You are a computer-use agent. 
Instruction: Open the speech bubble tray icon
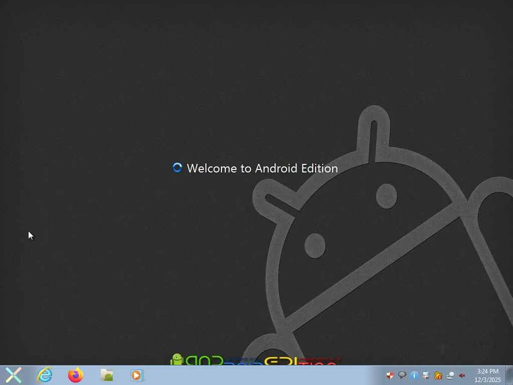402,375
